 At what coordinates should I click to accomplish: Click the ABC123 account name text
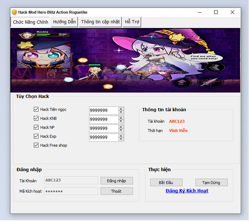[x=177, y=121]
